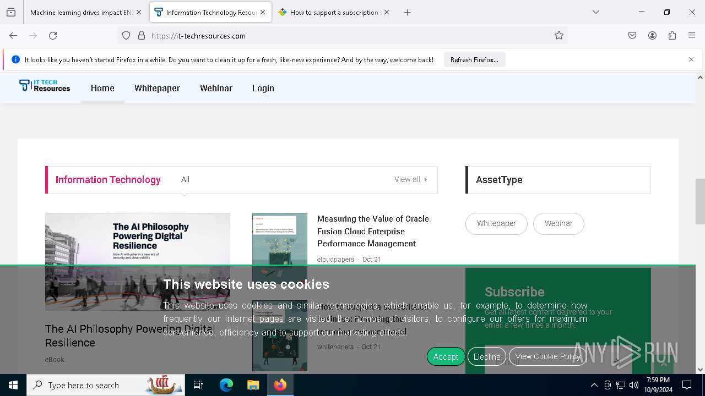
Task: Click the scrollbar up arrow
Action: [x=700, y=77]
